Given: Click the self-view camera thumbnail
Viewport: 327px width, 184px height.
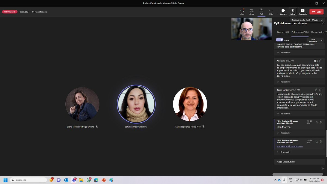Looking at the screenshot, I should 251,29.
